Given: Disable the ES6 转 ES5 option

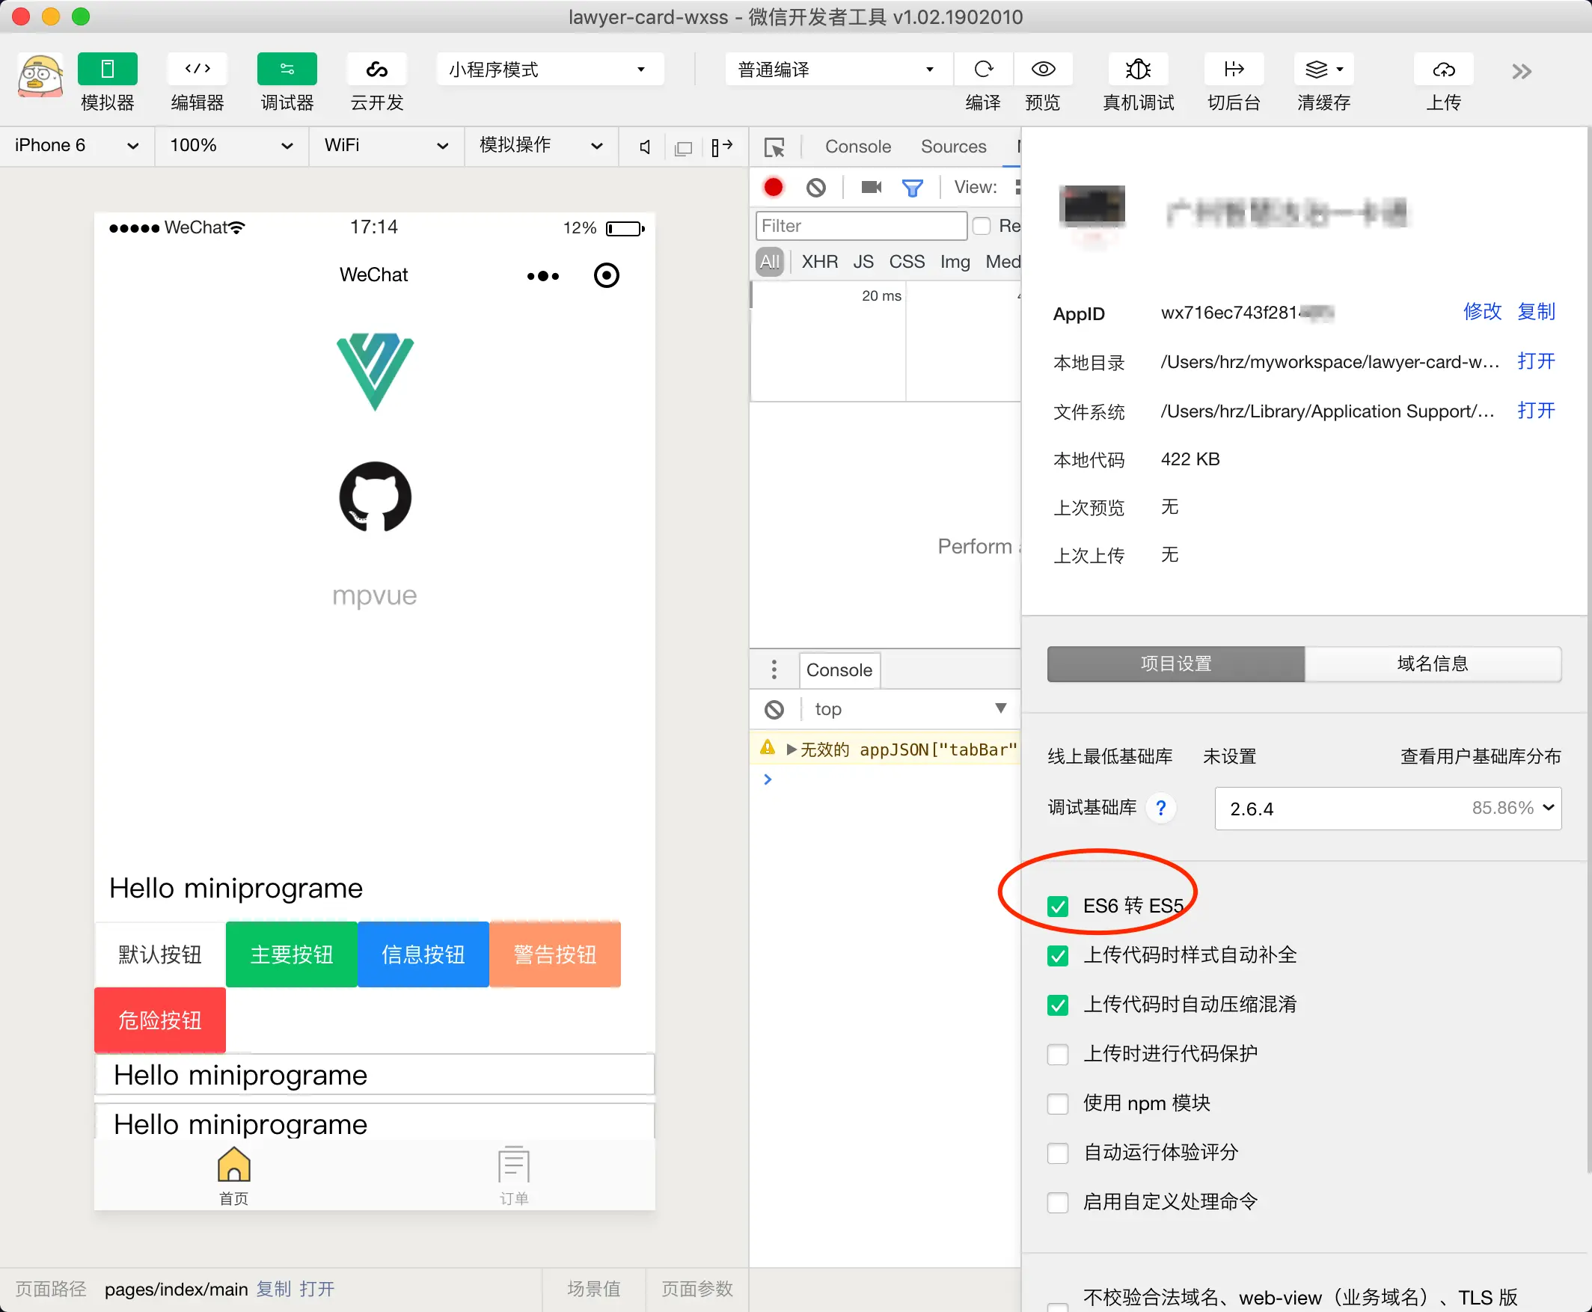Looking at the screenshot, I should pyautogui.click(x=1057, y=906).
